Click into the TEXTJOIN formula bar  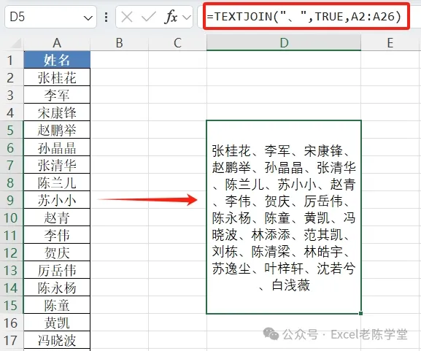tap(306, 17)
